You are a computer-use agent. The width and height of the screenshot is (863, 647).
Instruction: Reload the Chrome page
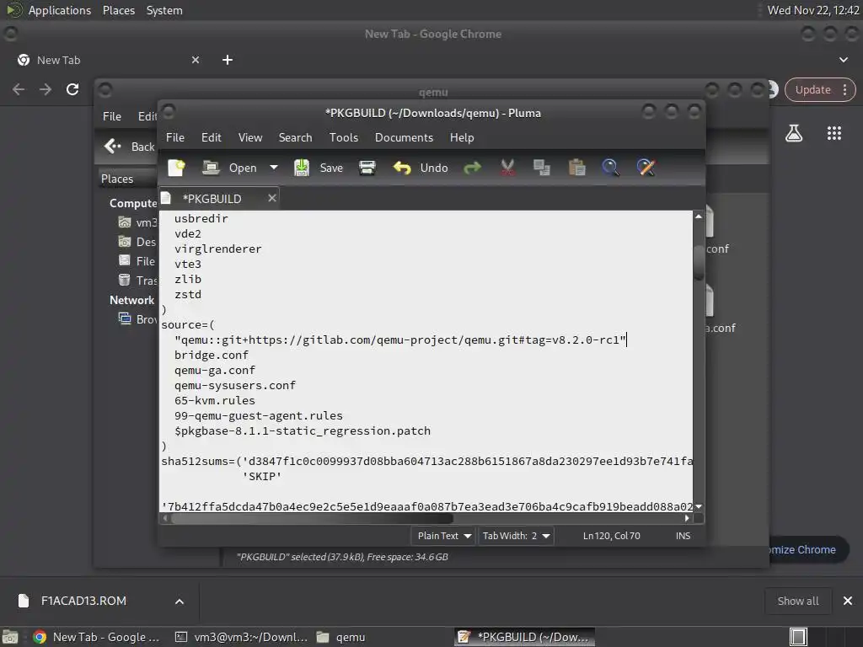tap(72, 89)
